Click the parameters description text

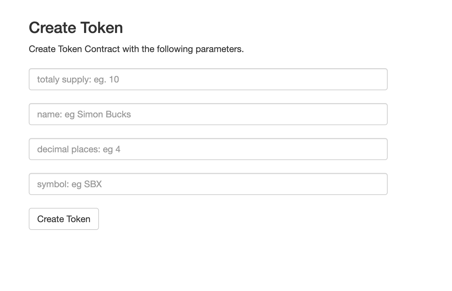point(136,49)
